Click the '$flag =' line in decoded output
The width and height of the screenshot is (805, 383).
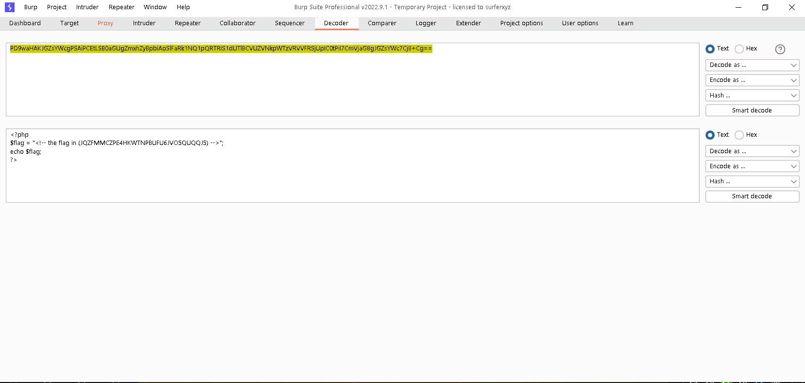(x=117, y=143)
